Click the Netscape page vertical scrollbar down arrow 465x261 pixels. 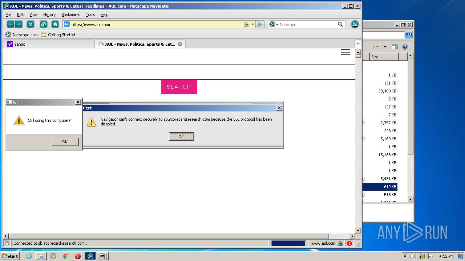[358, 231]
